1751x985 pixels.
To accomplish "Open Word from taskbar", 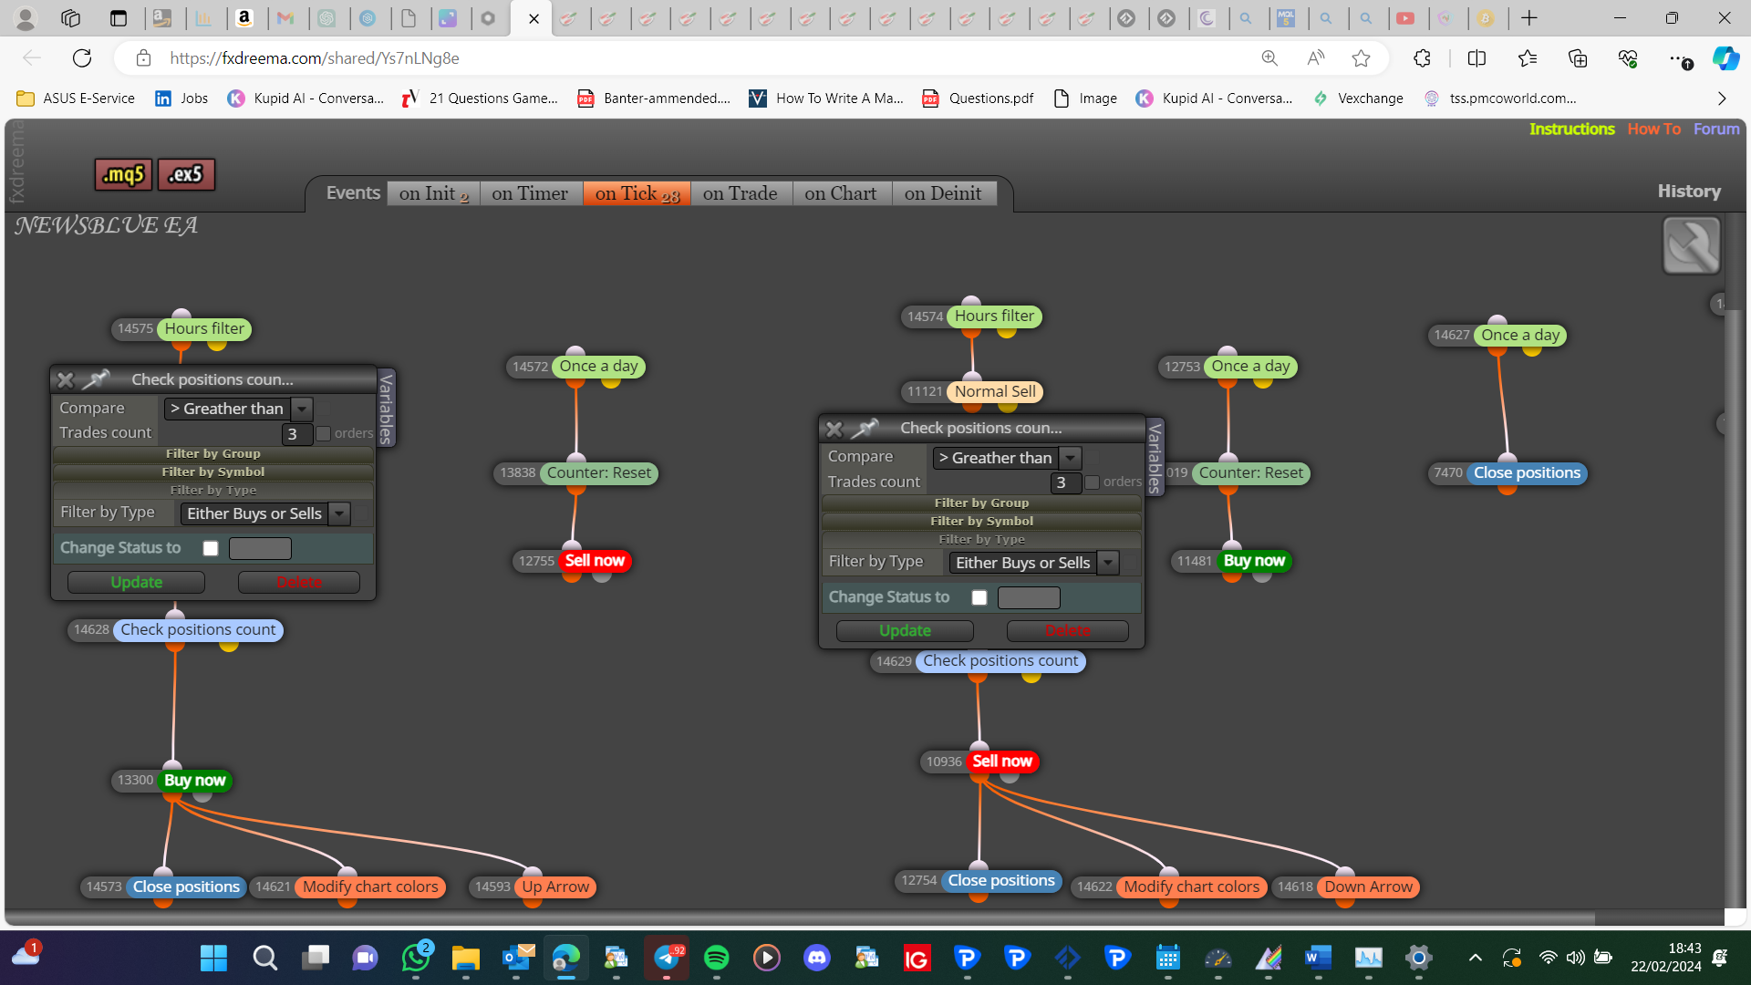I will [1318, 958].
